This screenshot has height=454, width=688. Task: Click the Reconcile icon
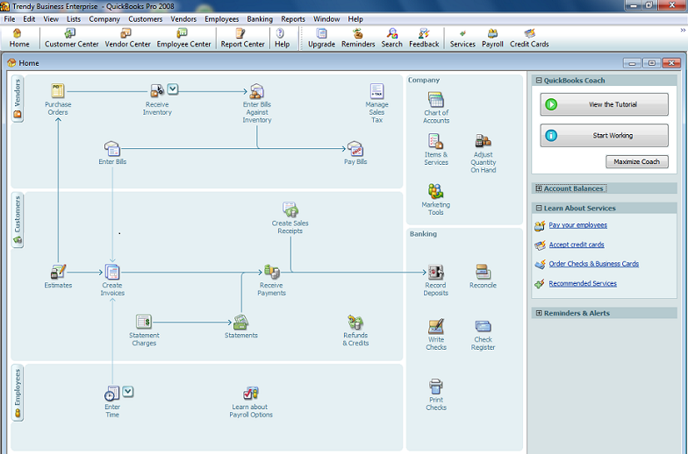[x=483, y=272]
